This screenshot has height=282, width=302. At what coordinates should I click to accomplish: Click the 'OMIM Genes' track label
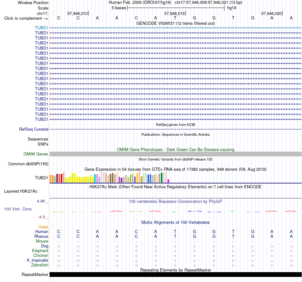36,154
